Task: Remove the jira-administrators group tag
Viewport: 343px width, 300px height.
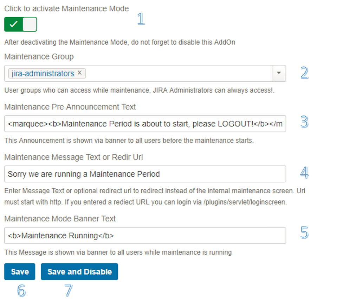Action: click(79, 73)
